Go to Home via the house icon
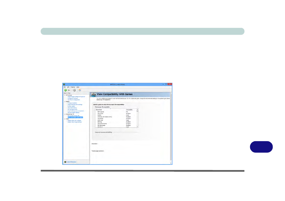This screenshot has height=201, width=285. click(x=80, y=90)
